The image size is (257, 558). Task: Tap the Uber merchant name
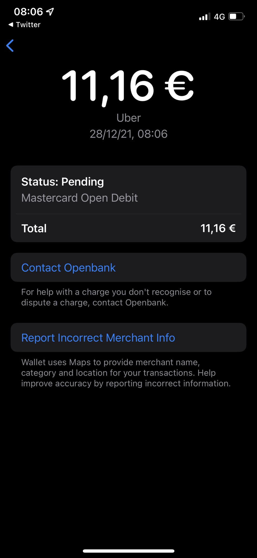[x=128, y=118]
